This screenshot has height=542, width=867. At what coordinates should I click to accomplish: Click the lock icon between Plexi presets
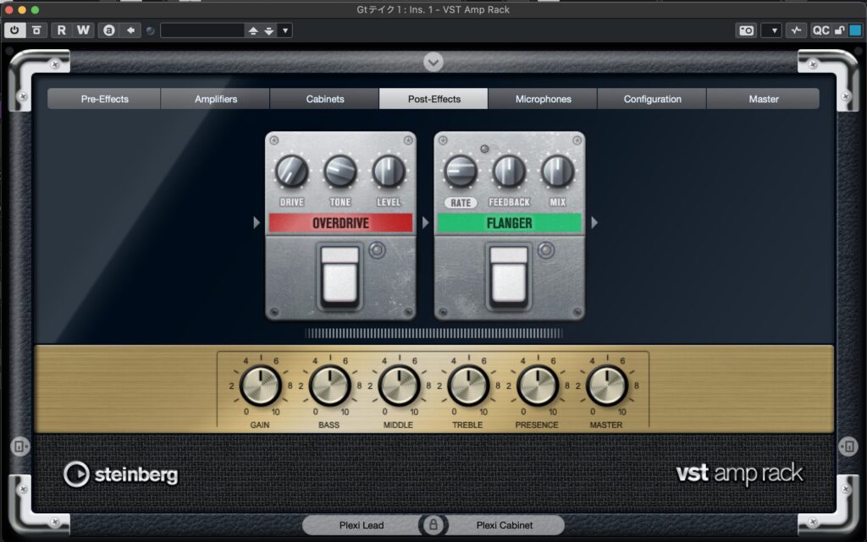(433, 525)
